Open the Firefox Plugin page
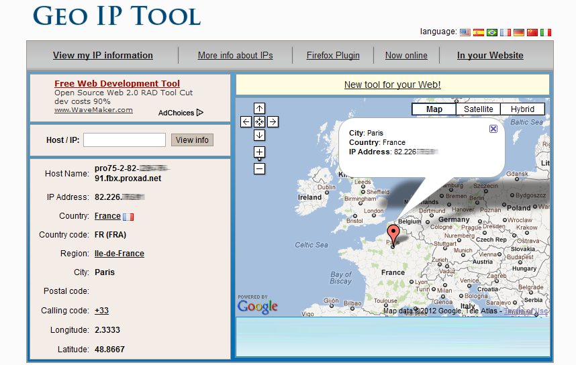Screen dimensions: 576x365 point(333,56)
